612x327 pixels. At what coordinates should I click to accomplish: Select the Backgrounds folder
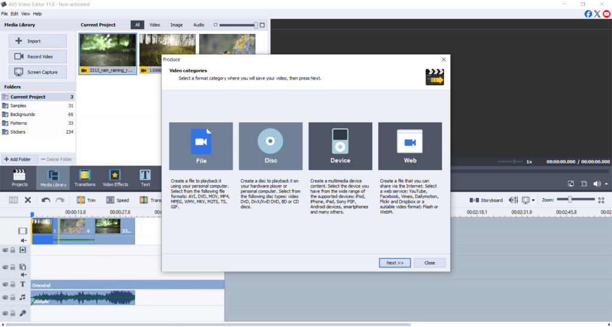38,114
